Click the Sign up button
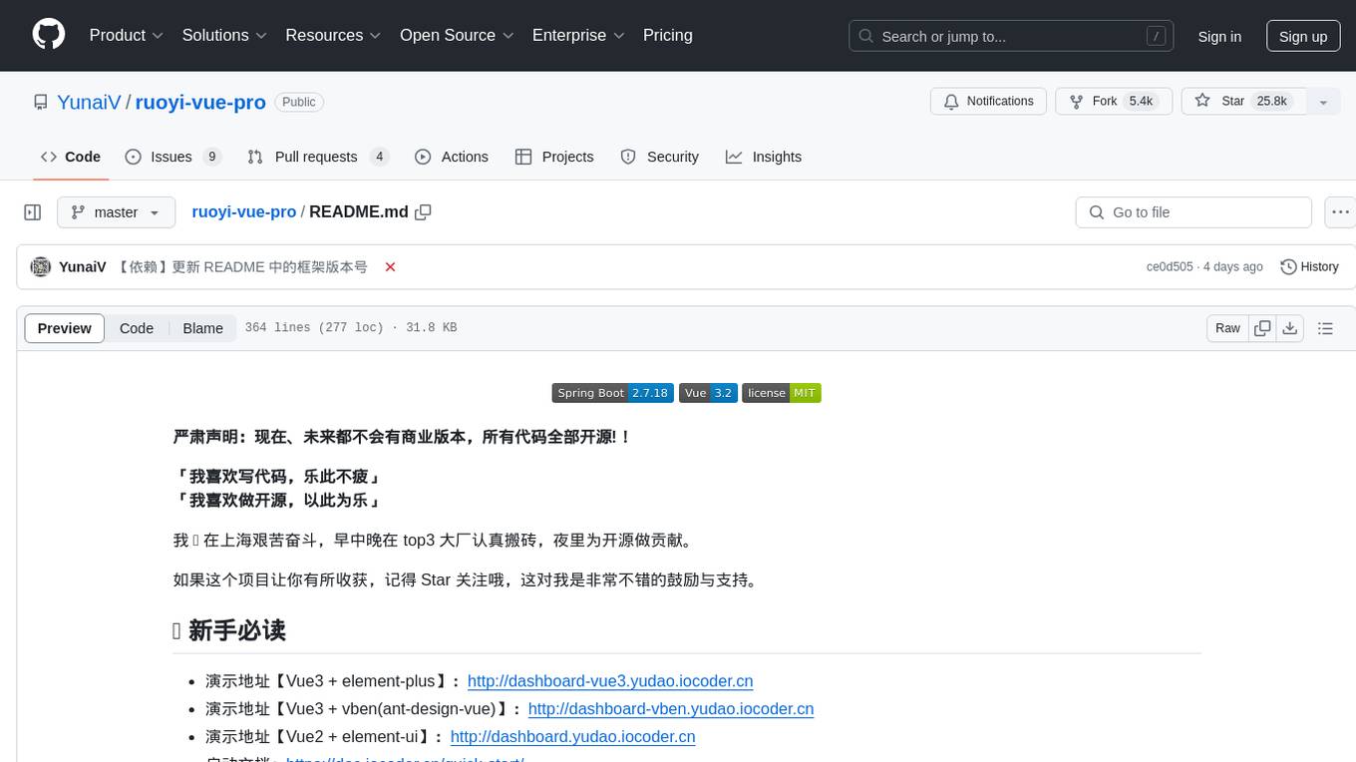Image resolution: width=1356 pixels, height=762 pixels. (x=1303, y=36)
